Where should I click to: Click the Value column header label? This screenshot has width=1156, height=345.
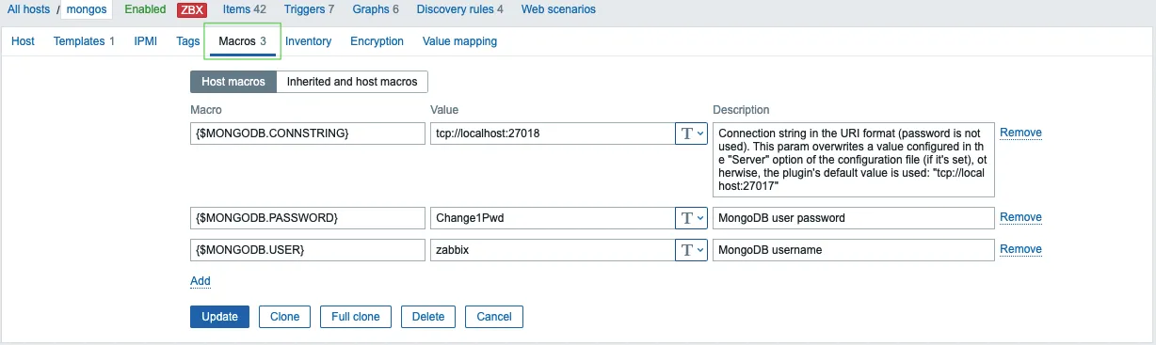point(444,110)
